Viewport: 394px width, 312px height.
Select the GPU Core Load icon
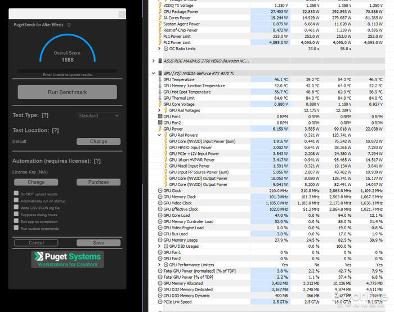[159, 215]
